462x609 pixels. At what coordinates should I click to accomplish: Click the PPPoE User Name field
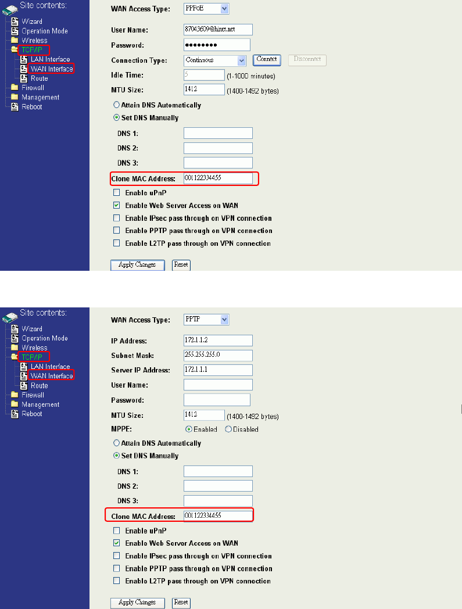point(218,30)
